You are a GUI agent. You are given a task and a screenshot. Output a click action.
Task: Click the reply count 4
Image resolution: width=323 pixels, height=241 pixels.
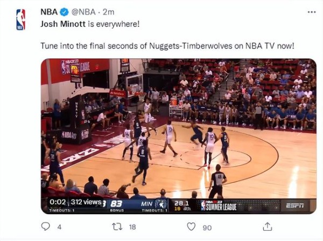pyautogui.click(x=59, y=227)
